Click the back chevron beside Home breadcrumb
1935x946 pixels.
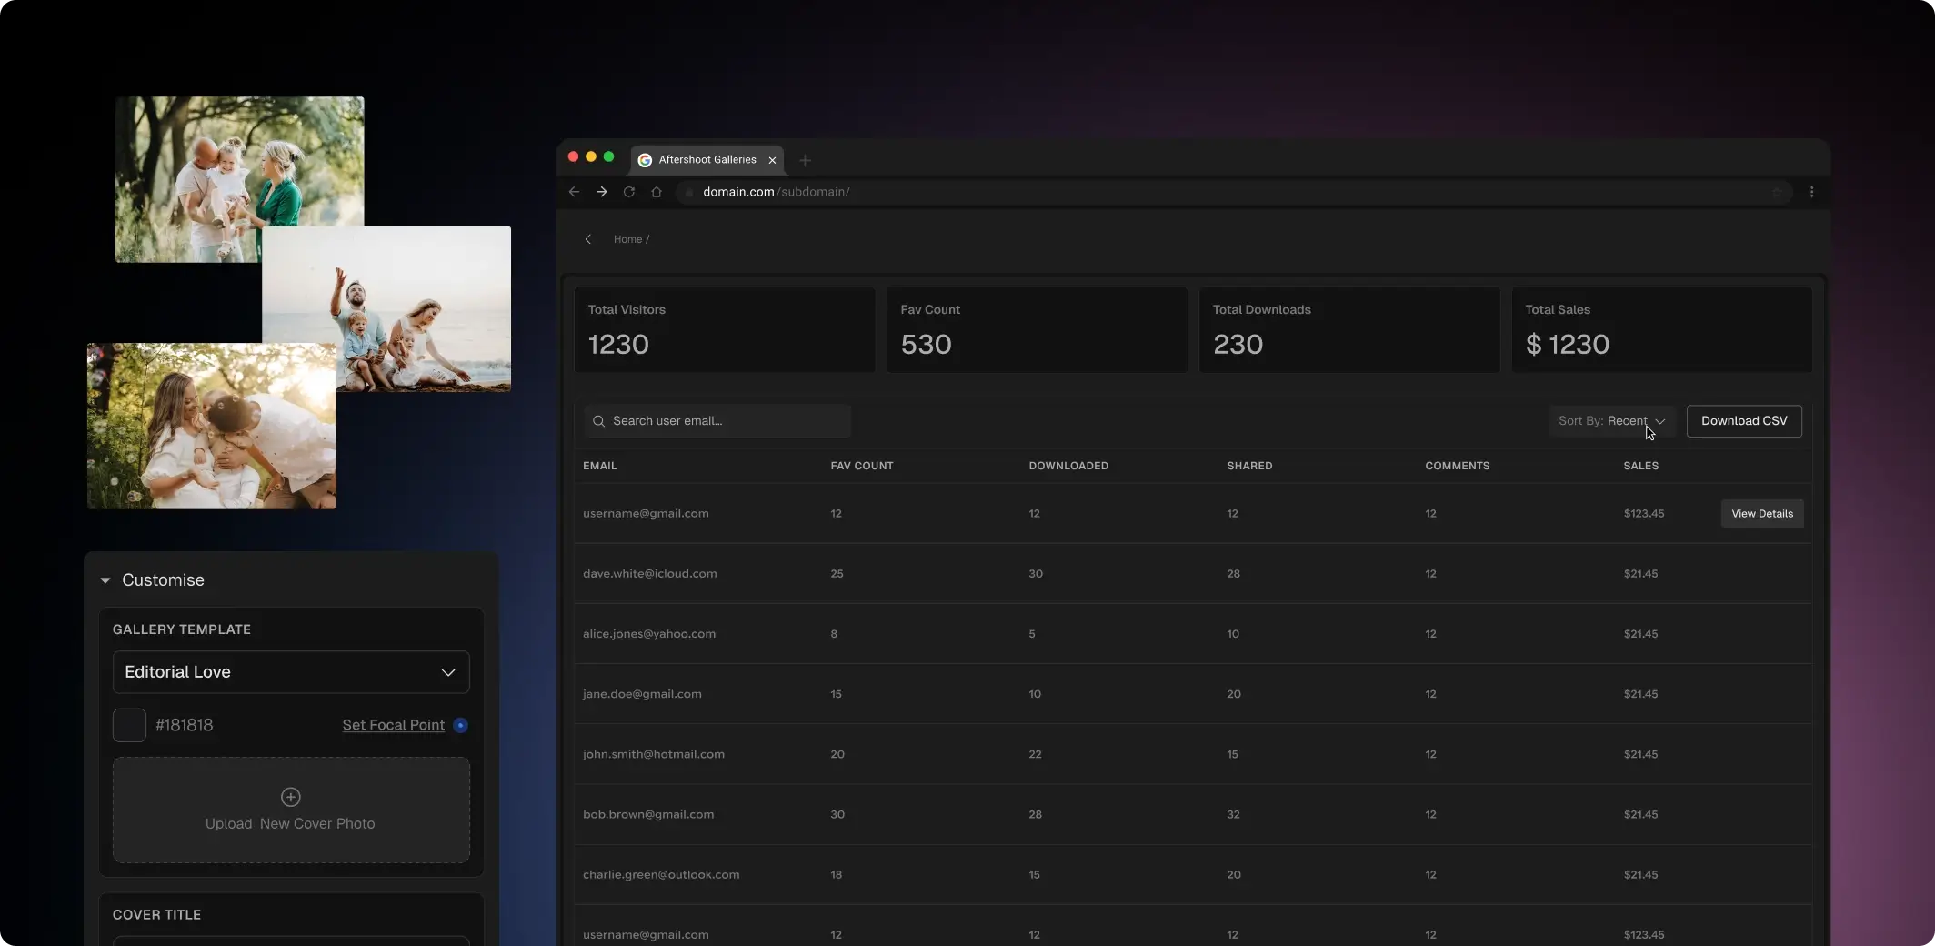(x=588, y=239)
